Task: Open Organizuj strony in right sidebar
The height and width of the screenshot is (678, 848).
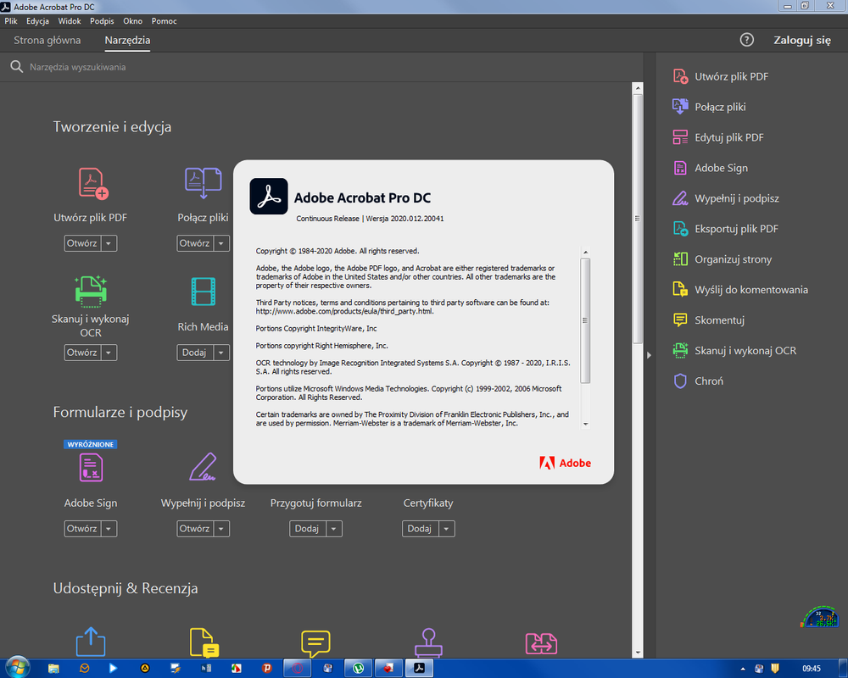Action: coord(722,259)
